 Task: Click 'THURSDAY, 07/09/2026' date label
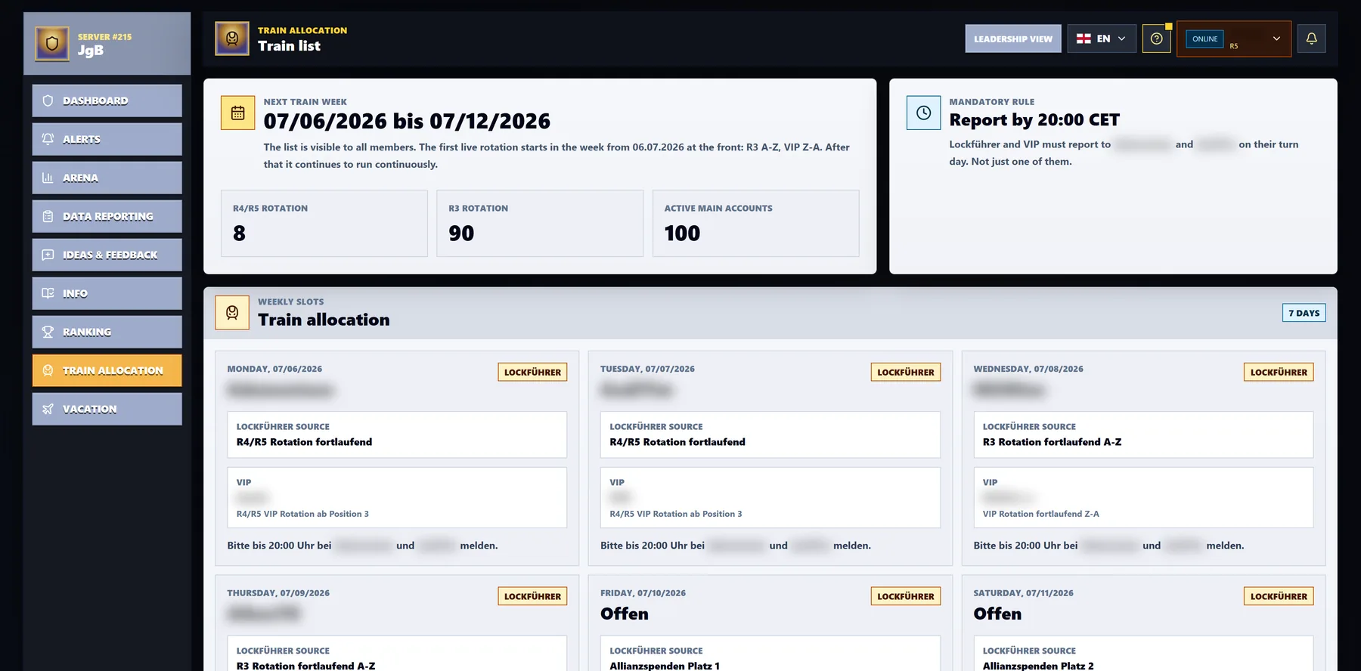278,593
